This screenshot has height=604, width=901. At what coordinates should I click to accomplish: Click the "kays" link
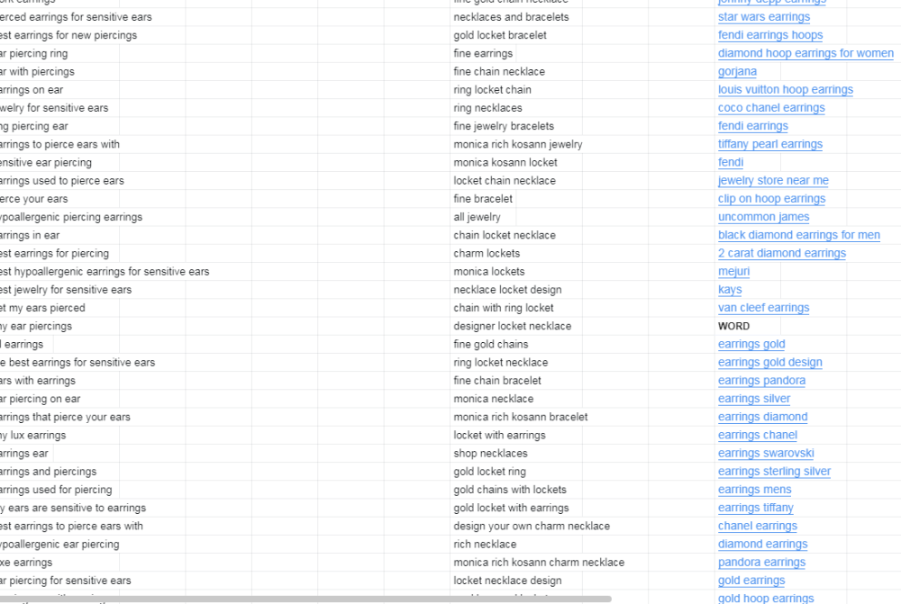coord(730,290)
